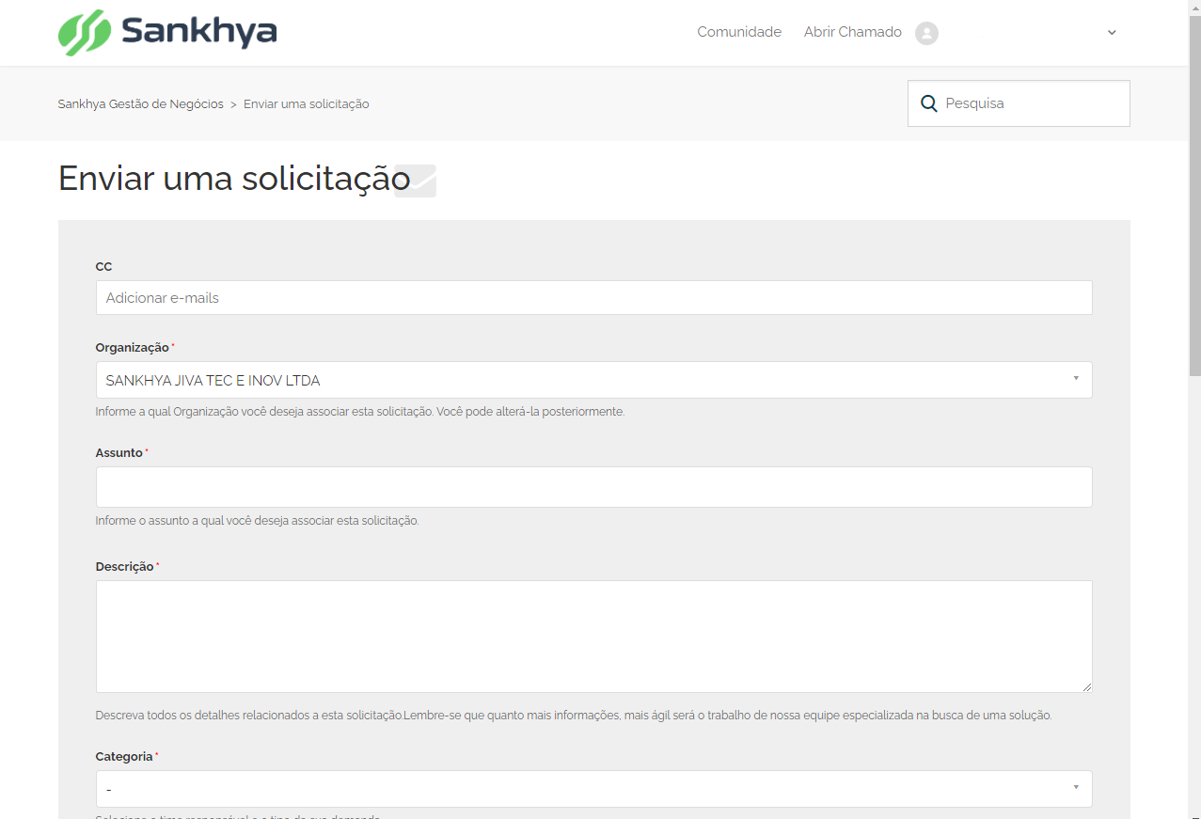
Task: Click the Categoria field label
Action: click(x=124, y=757)
